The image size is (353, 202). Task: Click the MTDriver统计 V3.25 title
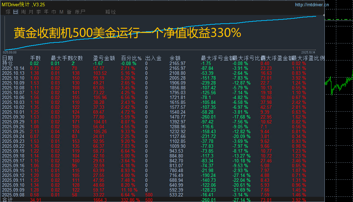pos(23,5)
